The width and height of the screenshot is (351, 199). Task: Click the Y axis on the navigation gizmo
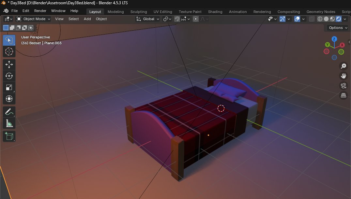[x=328, y=45]
